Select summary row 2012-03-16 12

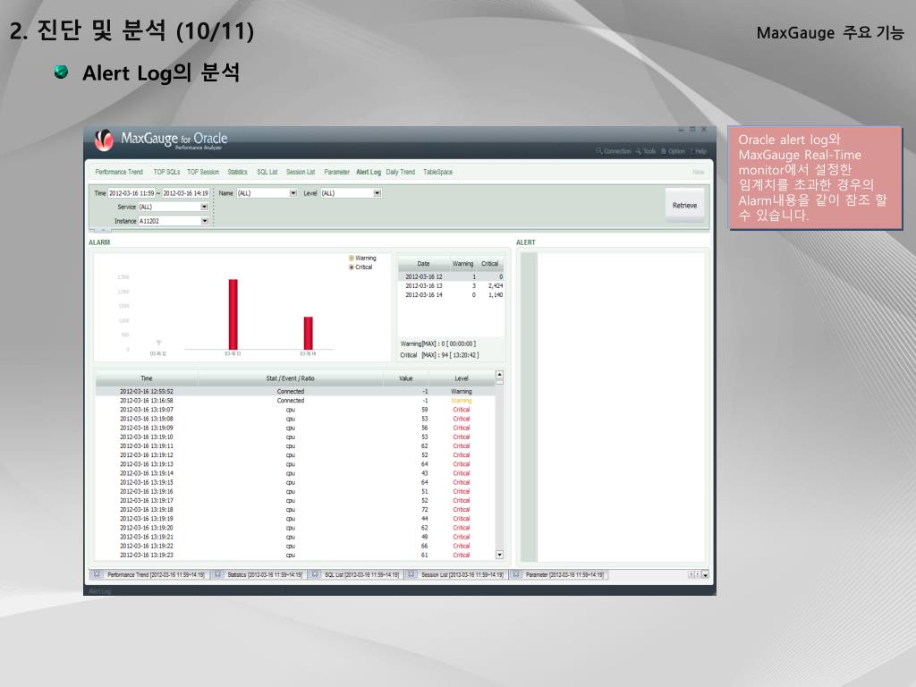(x=451, y=277)
